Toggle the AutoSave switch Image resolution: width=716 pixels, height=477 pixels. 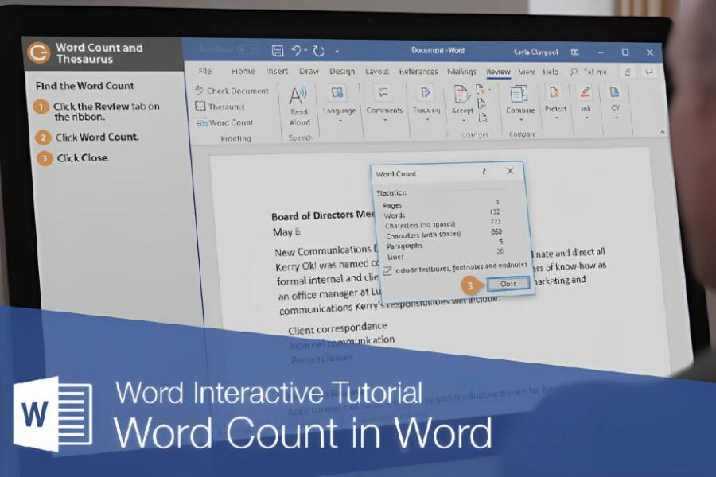(249, 49)
